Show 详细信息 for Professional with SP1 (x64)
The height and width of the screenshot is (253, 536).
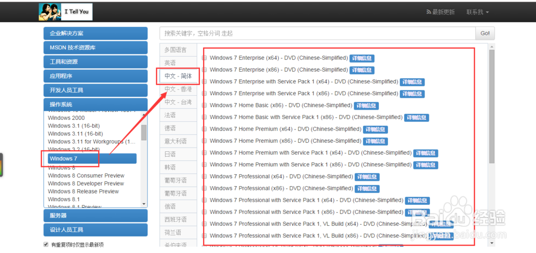pyautogui.click(x=418, y=201)
